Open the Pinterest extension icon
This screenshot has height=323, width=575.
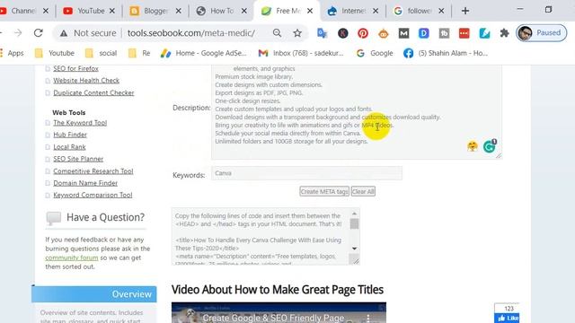click(x=363, y=33)
